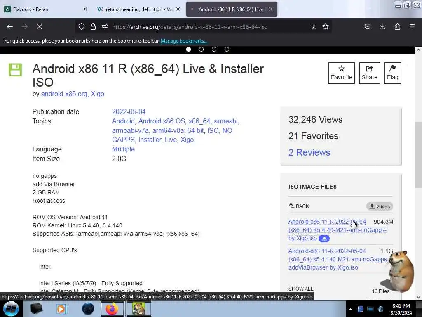Open the Firefox downloads panel

click(382, 26)
